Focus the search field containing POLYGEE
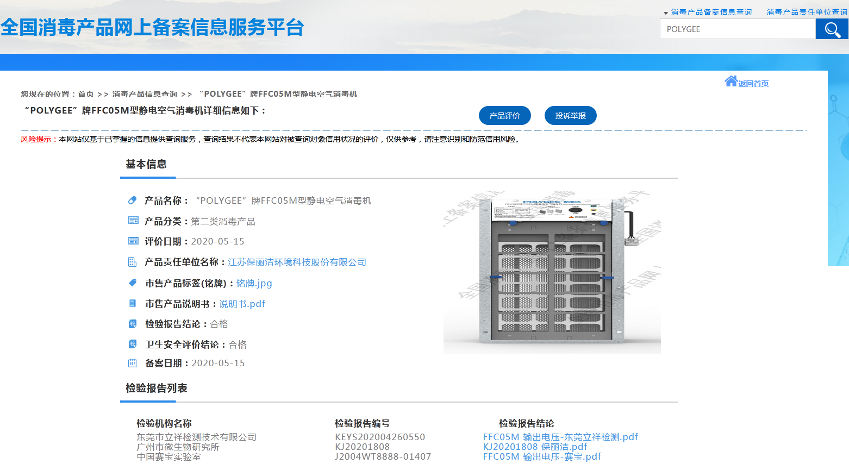 (x=738, y=29)
